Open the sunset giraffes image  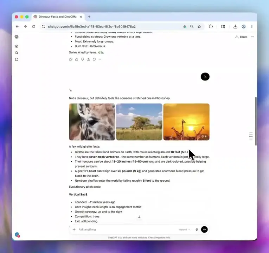[186, 122]
